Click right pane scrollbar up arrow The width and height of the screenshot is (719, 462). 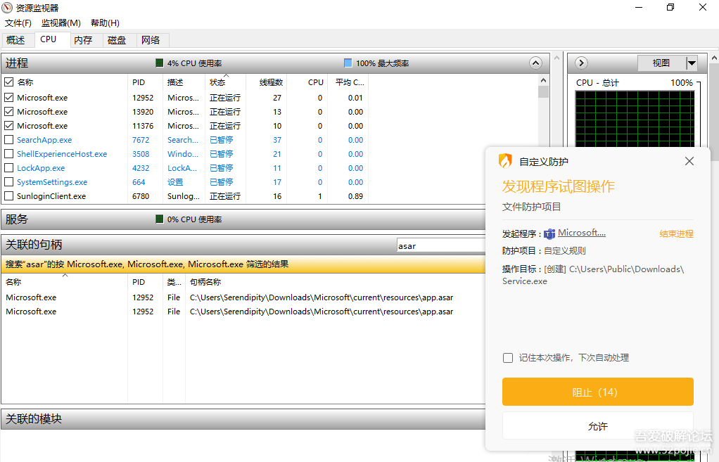coord(714,58)
